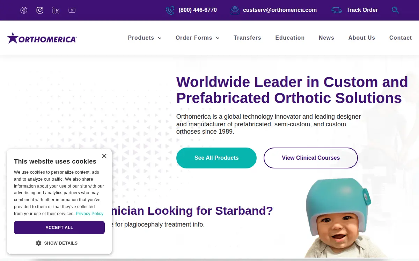
Task: Open the News menu item
Action: coord(326,38)
